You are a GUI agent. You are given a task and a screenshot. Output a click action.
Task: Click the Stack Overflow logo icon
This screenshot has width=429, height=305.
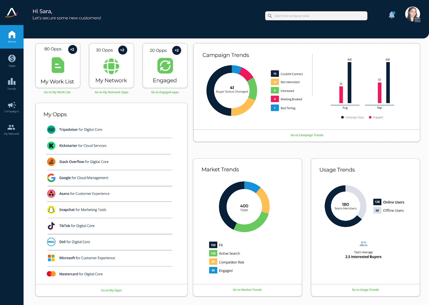[x=51, y=162]
